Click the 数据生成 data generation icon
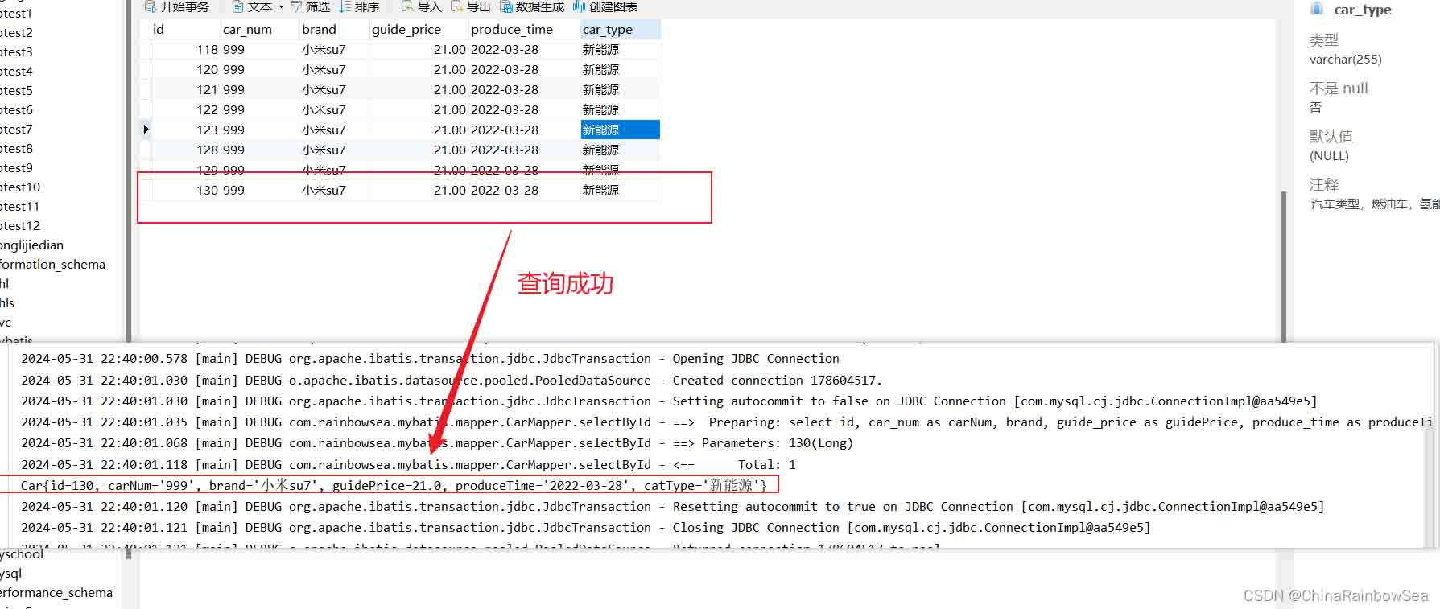This screenshot has height=609, width=1440. click(506, 7)
